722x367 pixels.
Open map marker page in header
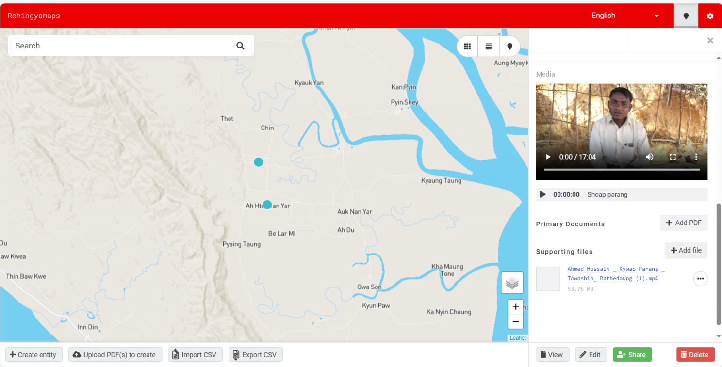click(686, 16)
